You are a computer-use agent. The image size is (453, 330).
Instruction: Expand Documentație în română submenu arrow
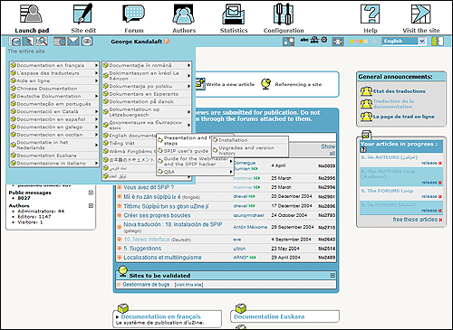(x=188, y=65)
